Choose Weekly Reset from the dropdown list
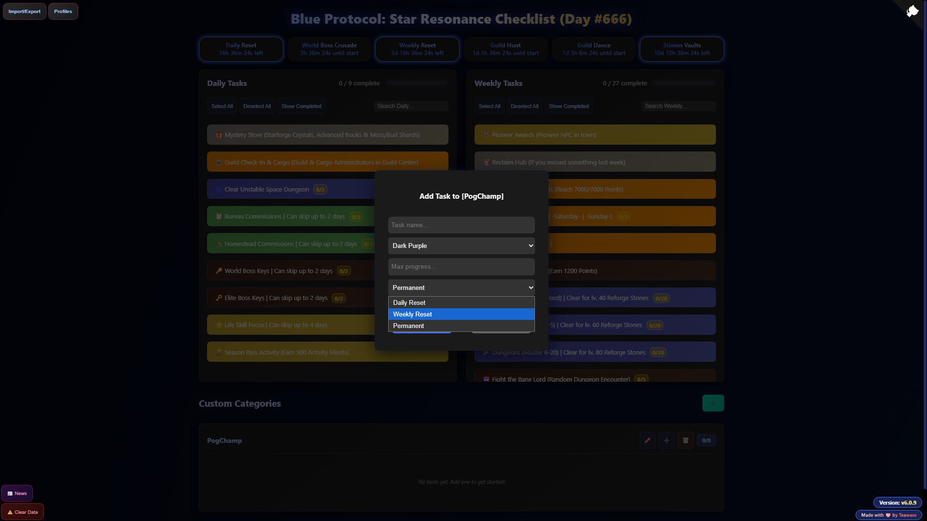The height and width of the screenshot is (521, 927). [461, 315]
